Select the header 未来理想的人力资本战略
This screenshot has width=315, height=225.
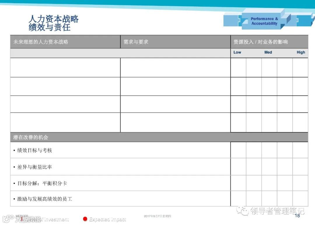tap(41, 42)
